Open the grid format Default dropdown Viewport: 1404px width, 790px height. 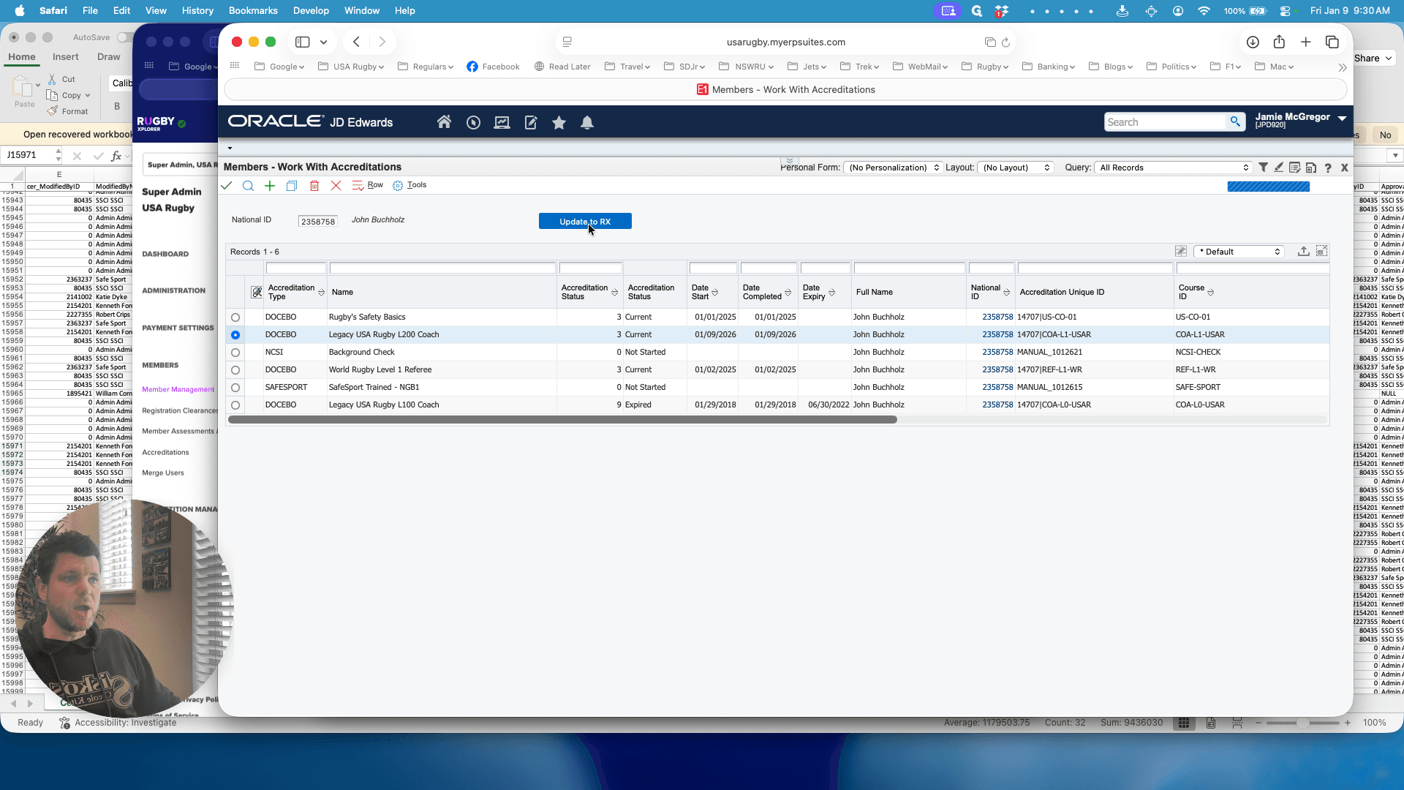click(1239, 252)
